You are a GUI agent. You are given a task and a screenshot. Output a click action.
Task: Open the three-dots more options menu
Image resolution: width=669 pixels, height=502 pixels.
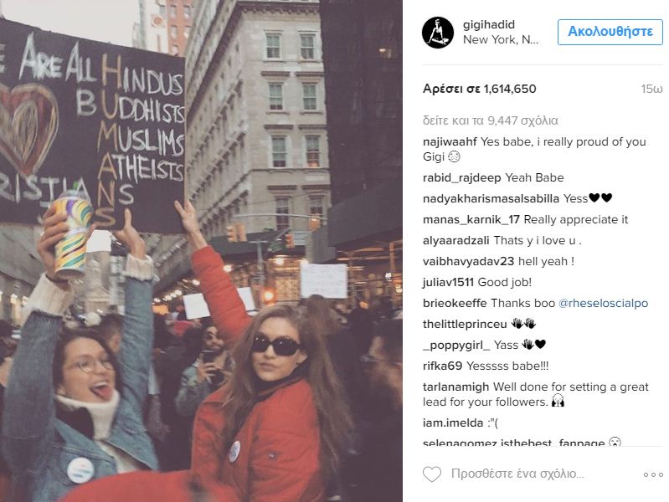(x=653, y=474)
